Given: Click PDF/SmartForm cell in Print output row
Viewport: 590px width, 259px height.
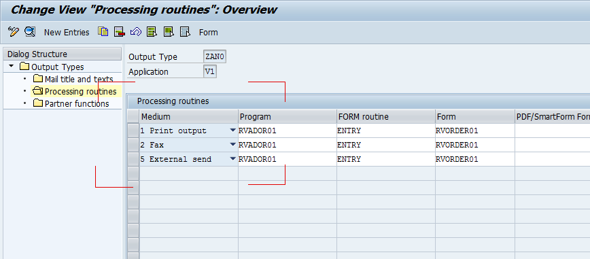Looking at the screenshot, I should point(553,131).
